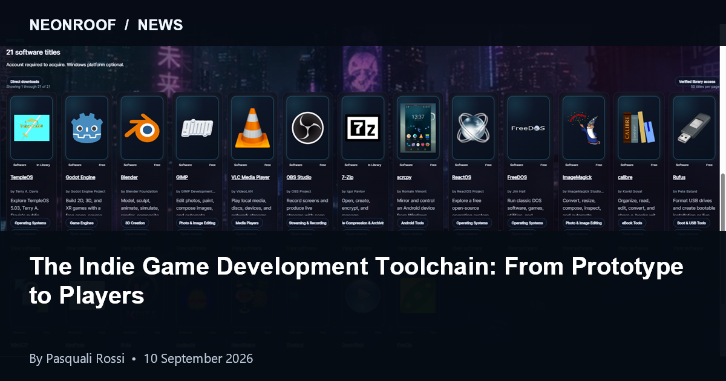The width and height of the screenshot is (726, 381).
Task: Open the TempleOS title link
Action: pos(22,177)
